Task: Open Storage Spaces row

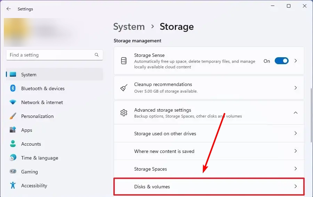Action: pos(209,169)
